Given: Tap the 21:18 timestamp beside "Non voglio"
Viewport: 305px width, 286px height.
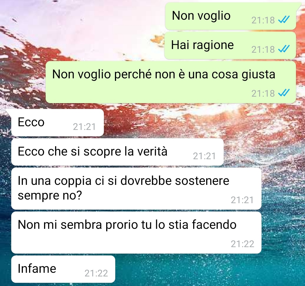Looking at the screenshot, I should 263,20.
